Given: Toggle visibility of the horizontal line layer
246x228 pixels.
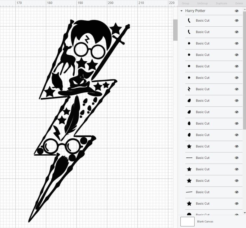Looking at the screenshot, I should (x=237, y=158).
